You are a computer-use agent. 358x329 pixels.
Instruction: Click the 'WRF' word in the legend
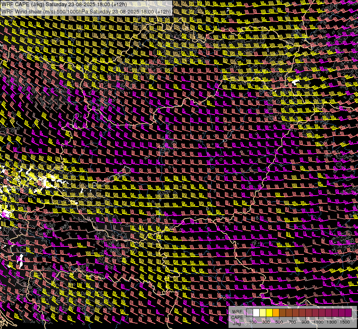[x=237, y=312]
